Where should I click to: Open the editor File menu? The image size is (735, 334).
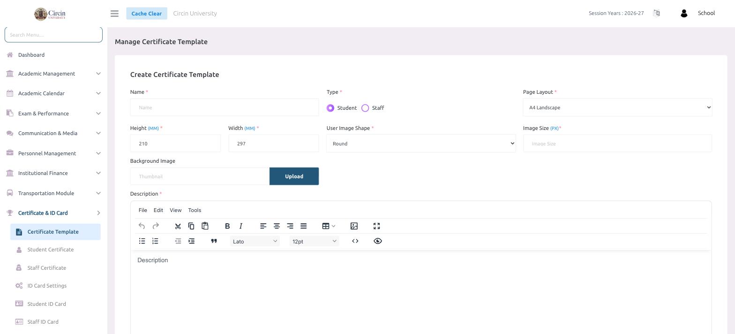(143, 210)
